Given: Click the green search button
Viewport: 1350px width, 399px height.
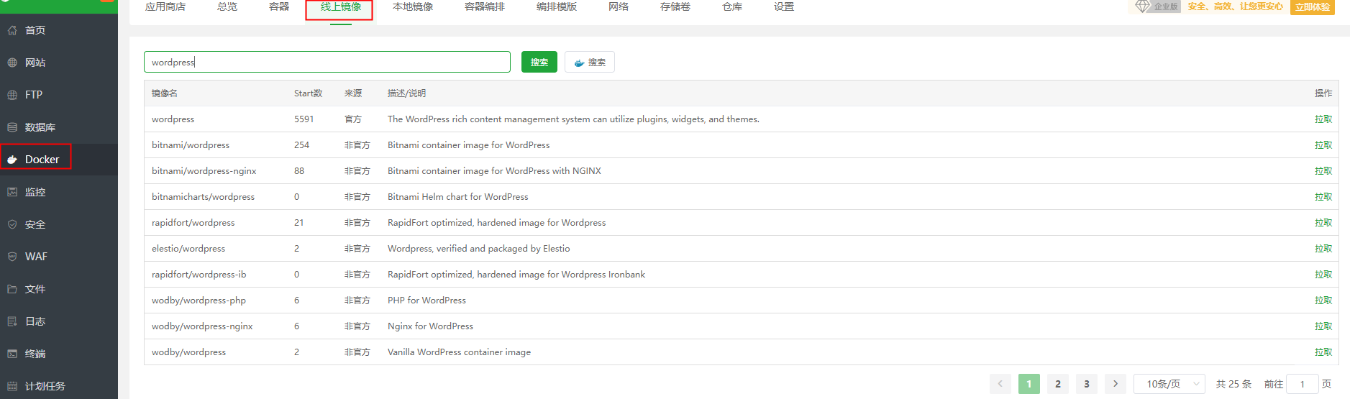Looking at the screenshot, I should click(539, 63).
